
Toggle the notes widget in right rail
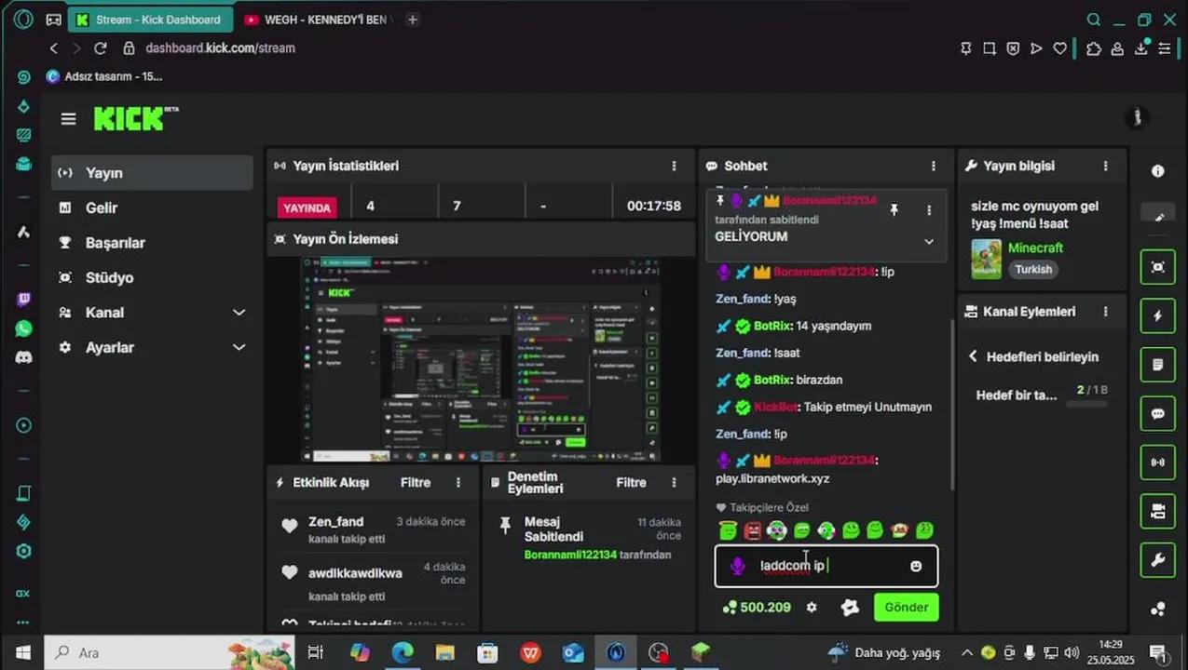coord(1158,365)
